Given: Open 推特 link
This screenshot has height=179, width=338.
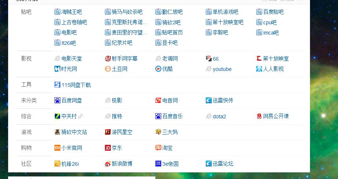Looking at the screenshot, I should 117,117.
